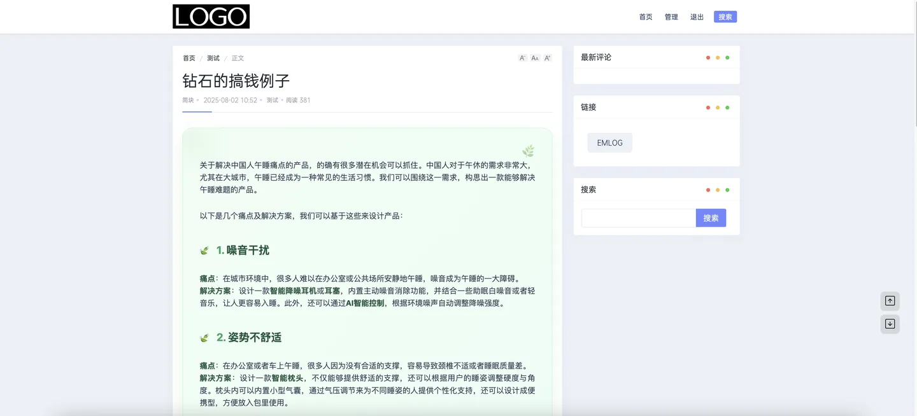Screen dimensions: 917x416
Task: Open 测试 category link in article meta
Action: pos(272,100)
